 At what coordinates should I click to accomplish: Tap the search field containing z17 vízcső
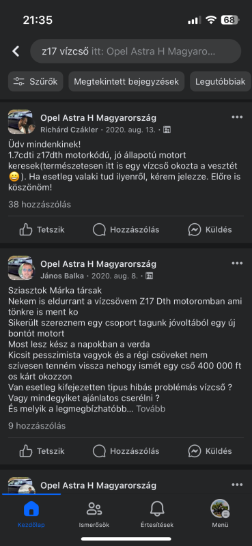click(x=136, y=51)
